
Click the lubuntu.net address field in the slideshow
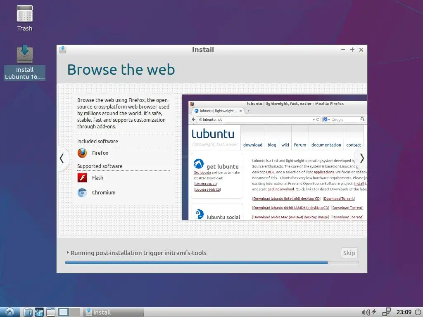(x=259, y=119)
